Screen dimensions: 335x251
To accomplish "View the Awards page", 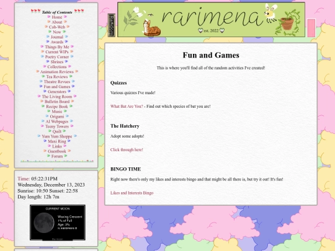I will click(x=57, y=42).
